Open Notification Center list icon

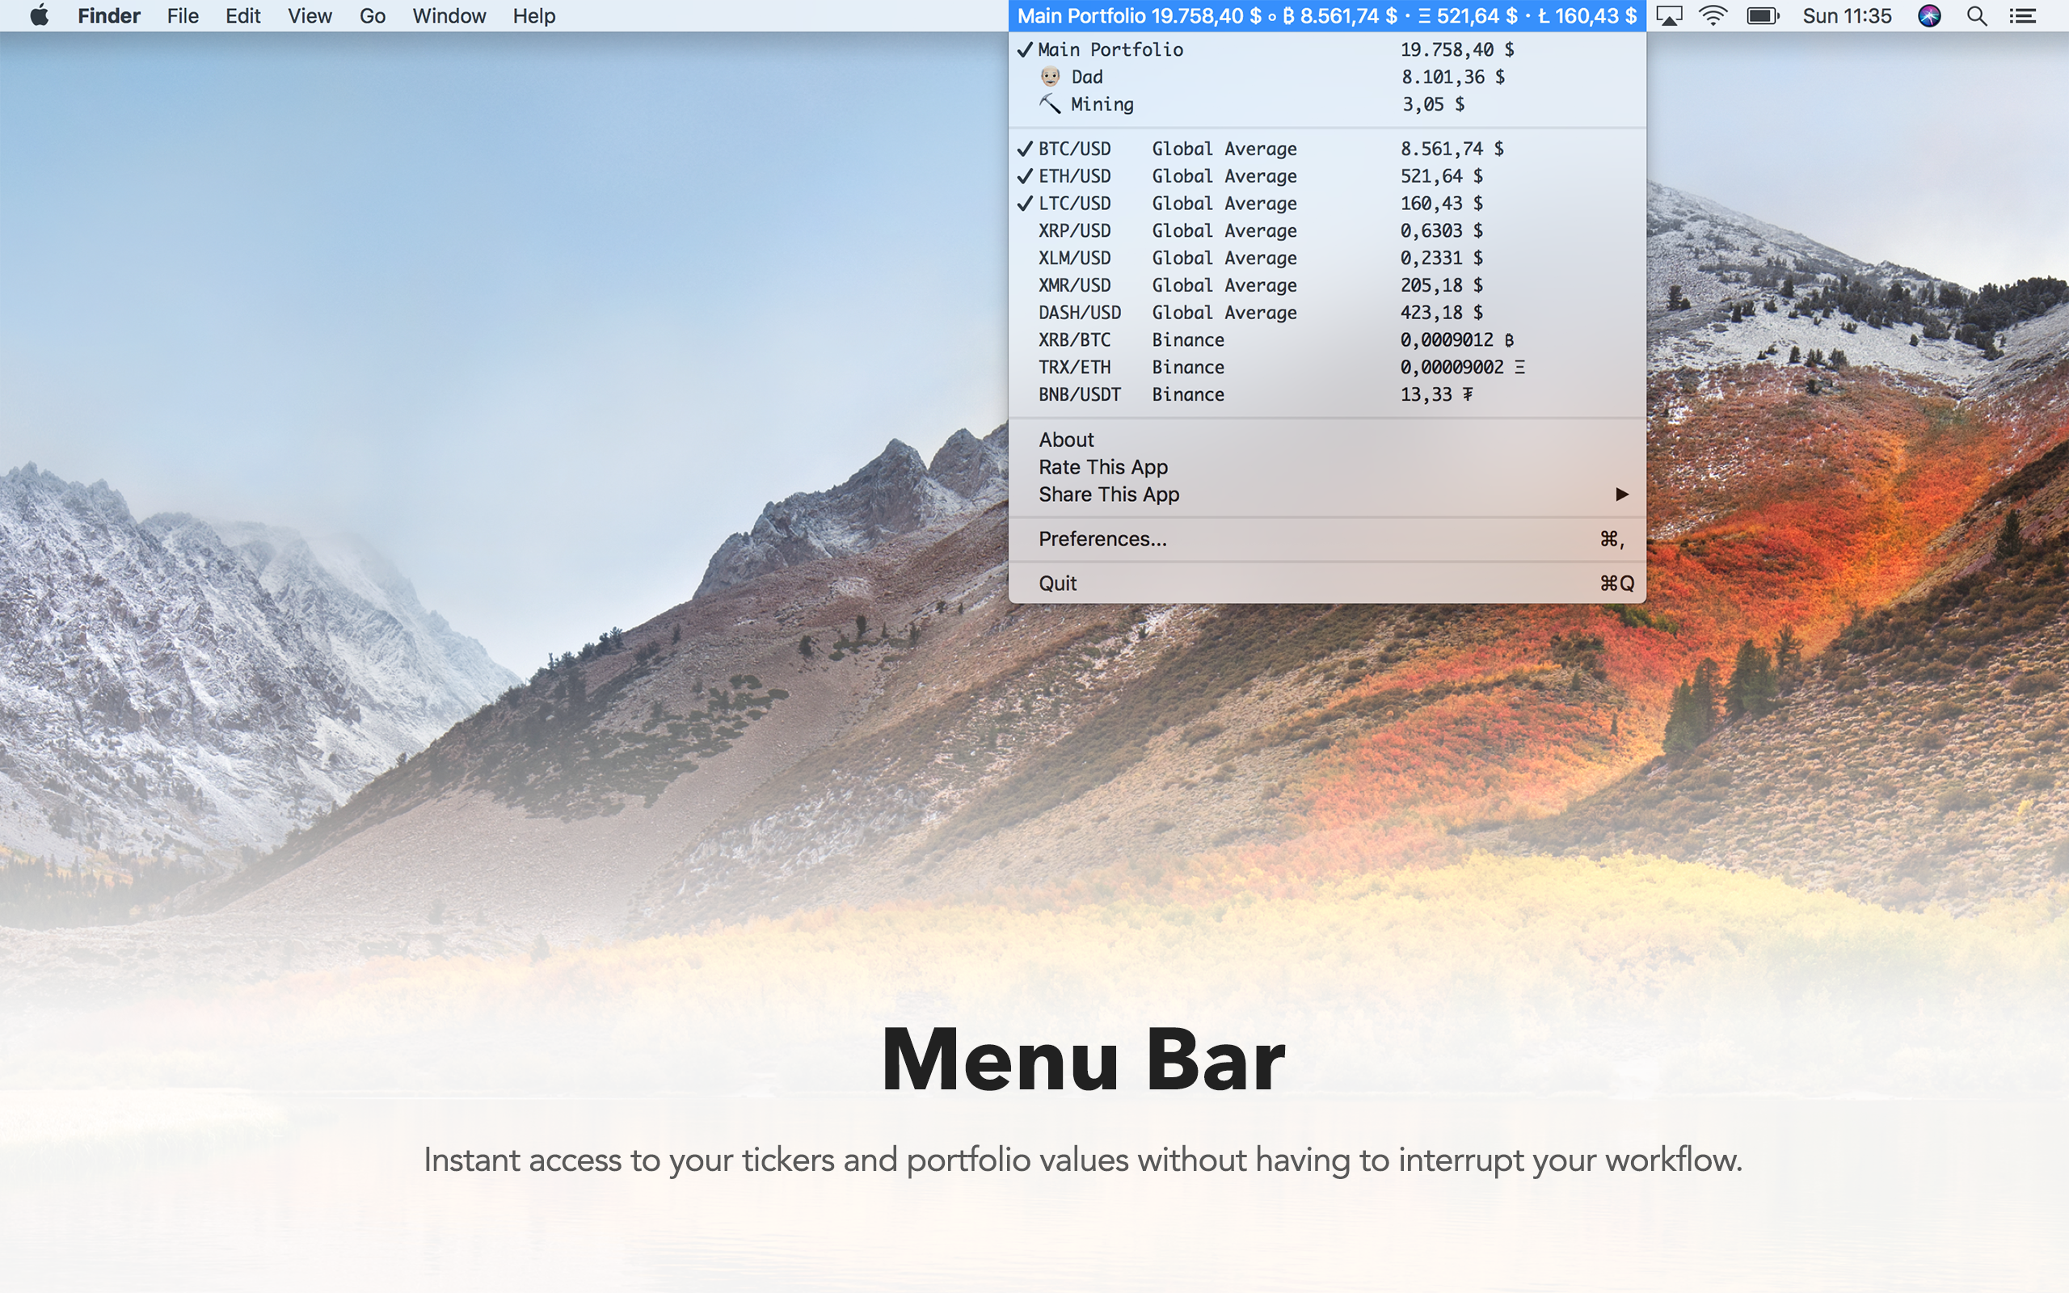tap(2022, 15)
